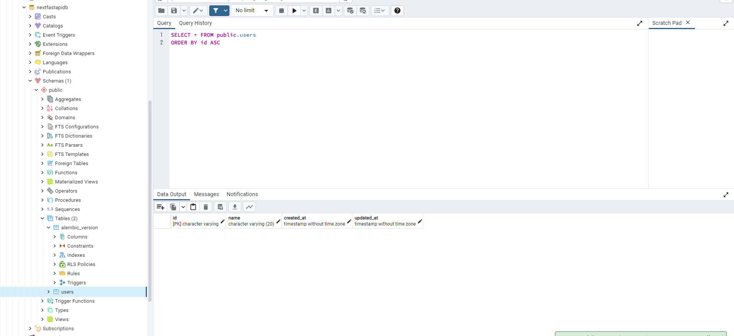Image resolution: width=734 pixels, height=336 pixels.
Task: Maximize the Data Output panel
Action: [726, 195]
